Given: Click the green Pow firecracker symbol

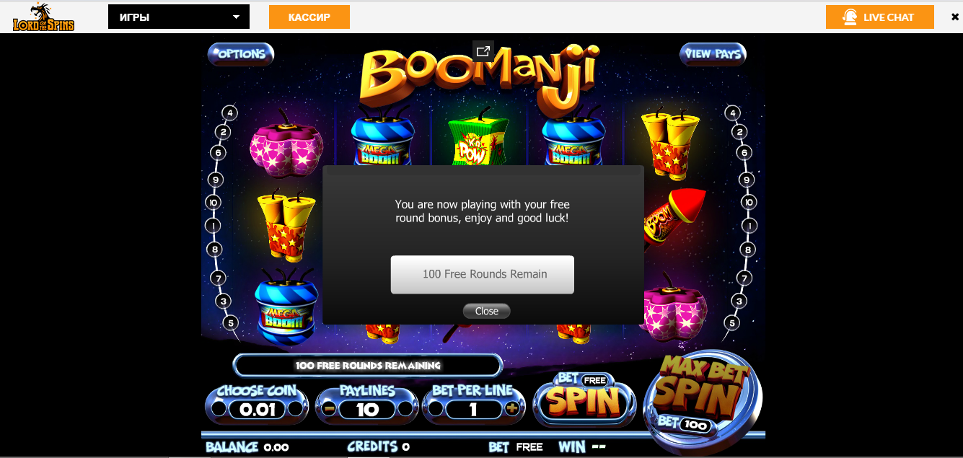Looking at the screenshot, I should (479, 138).
